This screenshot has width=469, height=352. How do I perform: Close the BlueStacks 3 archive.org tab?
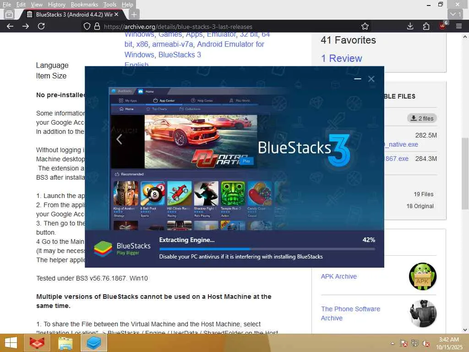coord(116,14)
